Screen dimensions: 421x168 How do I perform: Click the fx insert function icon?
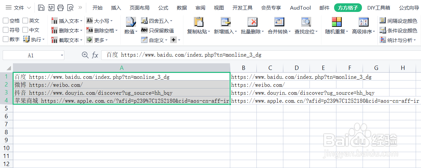point(95,55)
